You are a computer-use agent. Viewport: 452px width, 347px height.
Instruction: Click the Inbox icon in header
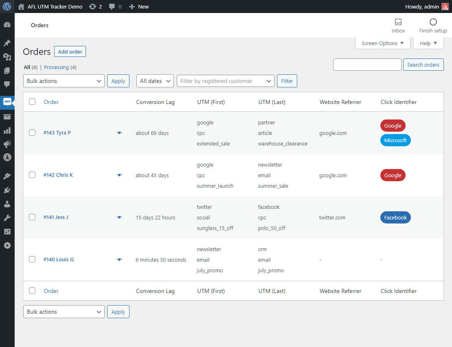click(398, 22)
